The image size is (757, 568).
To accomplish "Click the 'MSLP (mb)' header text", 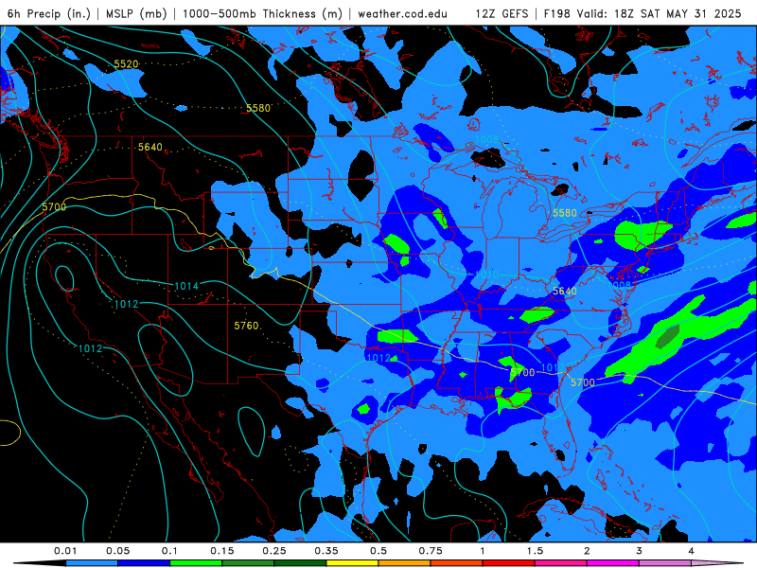I will coord(136,13).
